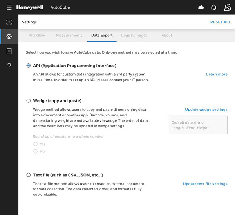Choose No for rounding dimensions
The height and width of the screenshot is (215, 235).
(35, 151)
